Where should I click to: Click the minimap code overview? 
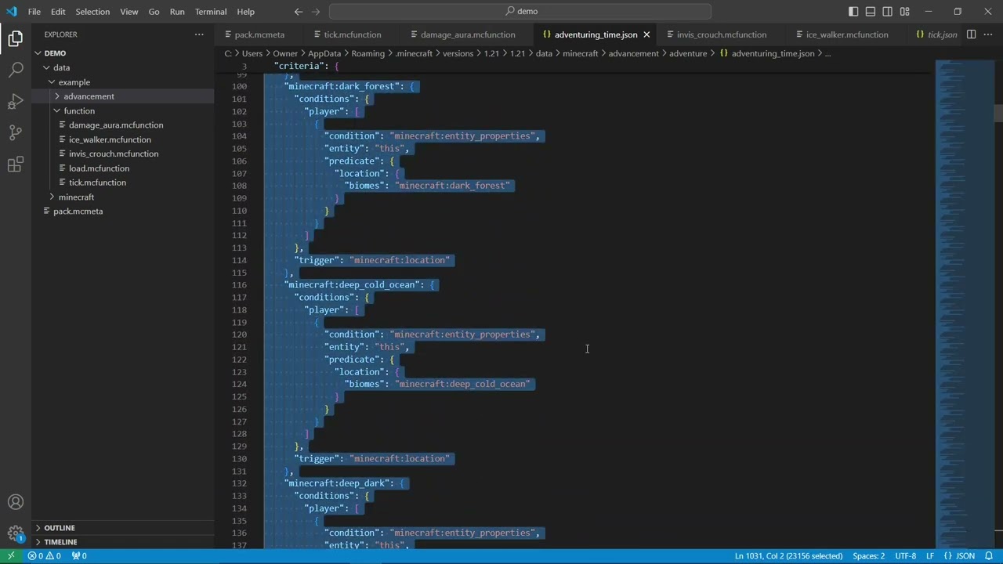tap(964, 304)
